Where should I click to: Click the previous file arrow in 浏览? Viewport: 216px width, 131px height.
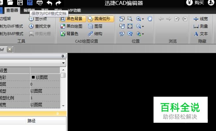(x=161, y=19)
